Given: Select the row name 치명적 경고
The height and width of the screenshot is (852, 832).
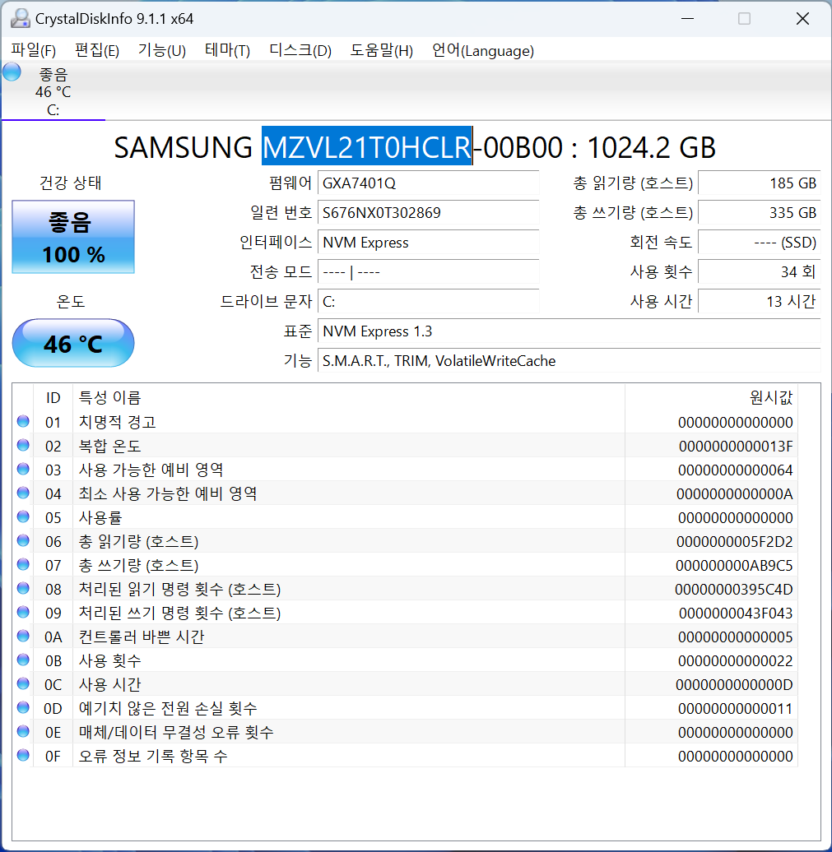Looking at the screenshot, I should pyautogui.click(x=118, y=422).
